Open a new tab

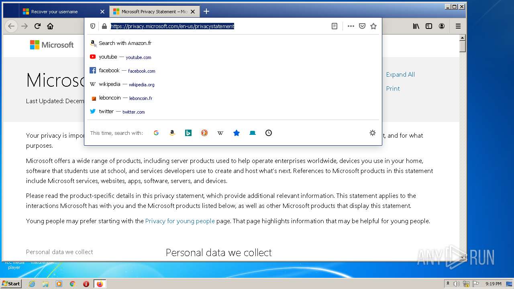click(206, 11)
